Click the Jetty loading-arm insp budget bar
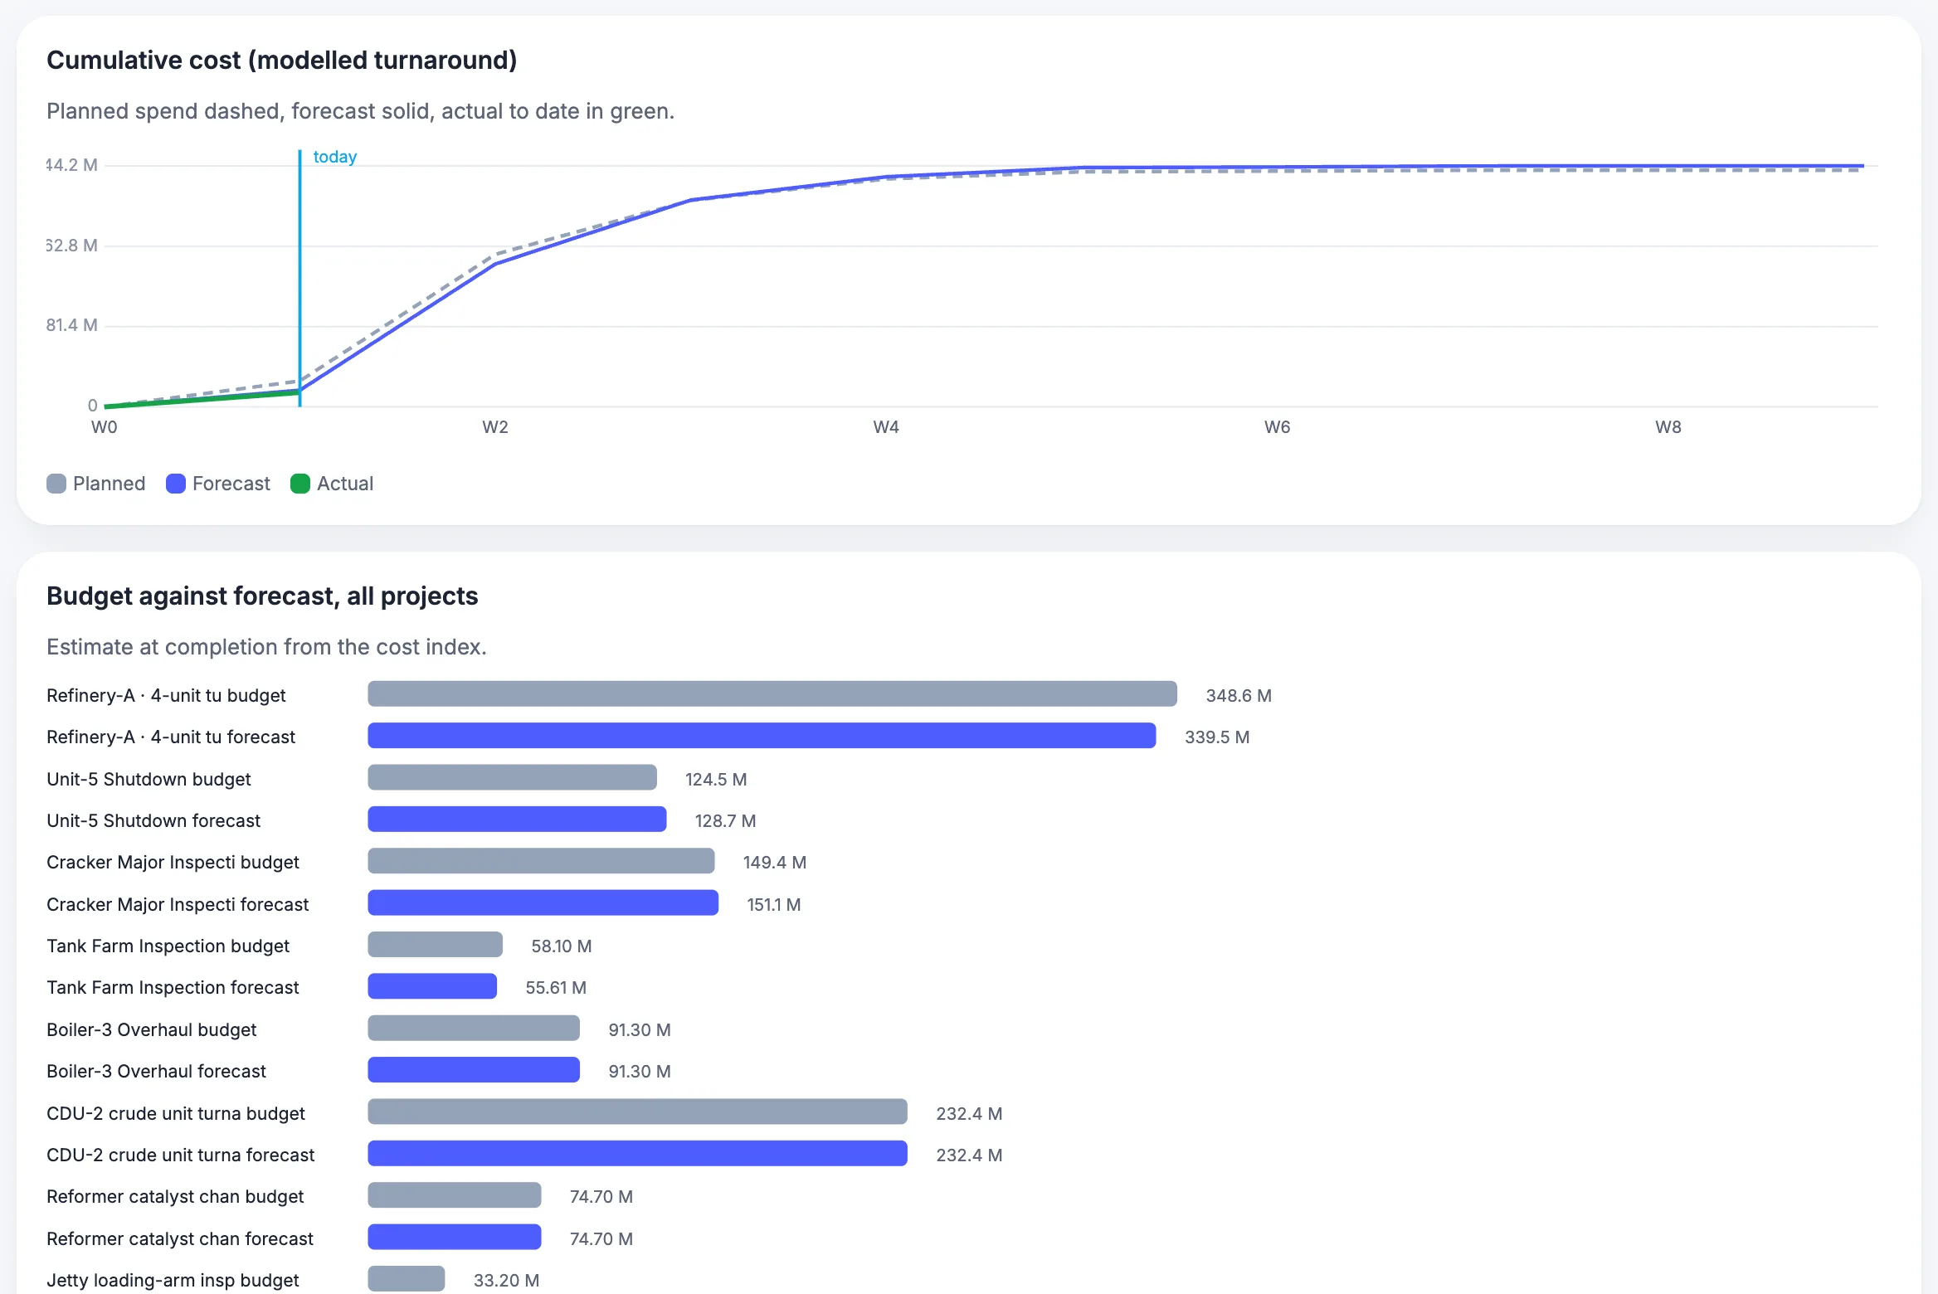 [x=407, y=1279]
